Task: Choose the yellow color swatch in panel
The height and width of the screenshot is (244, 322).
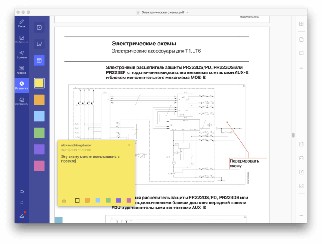Action: pyautogui.click(x=39, y=84)
